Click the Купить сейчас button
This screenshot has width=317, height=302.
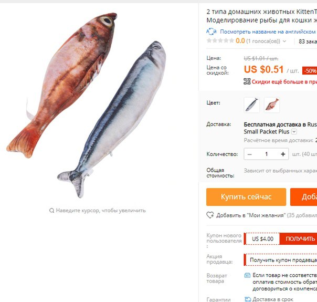(246, 197)
